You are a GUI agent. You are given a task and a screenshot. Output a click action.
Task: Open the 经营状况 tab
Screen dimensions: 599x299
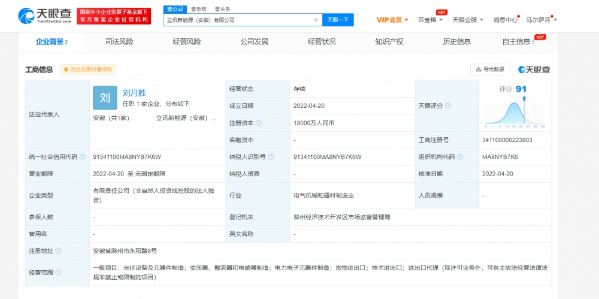click(322, 42)
